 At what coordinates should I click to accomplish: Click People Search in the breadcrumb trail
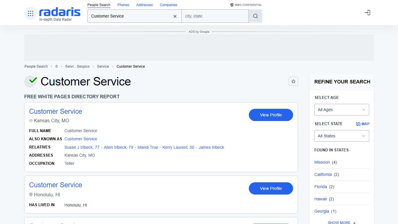pyautogui.click(x=36, y=66)
